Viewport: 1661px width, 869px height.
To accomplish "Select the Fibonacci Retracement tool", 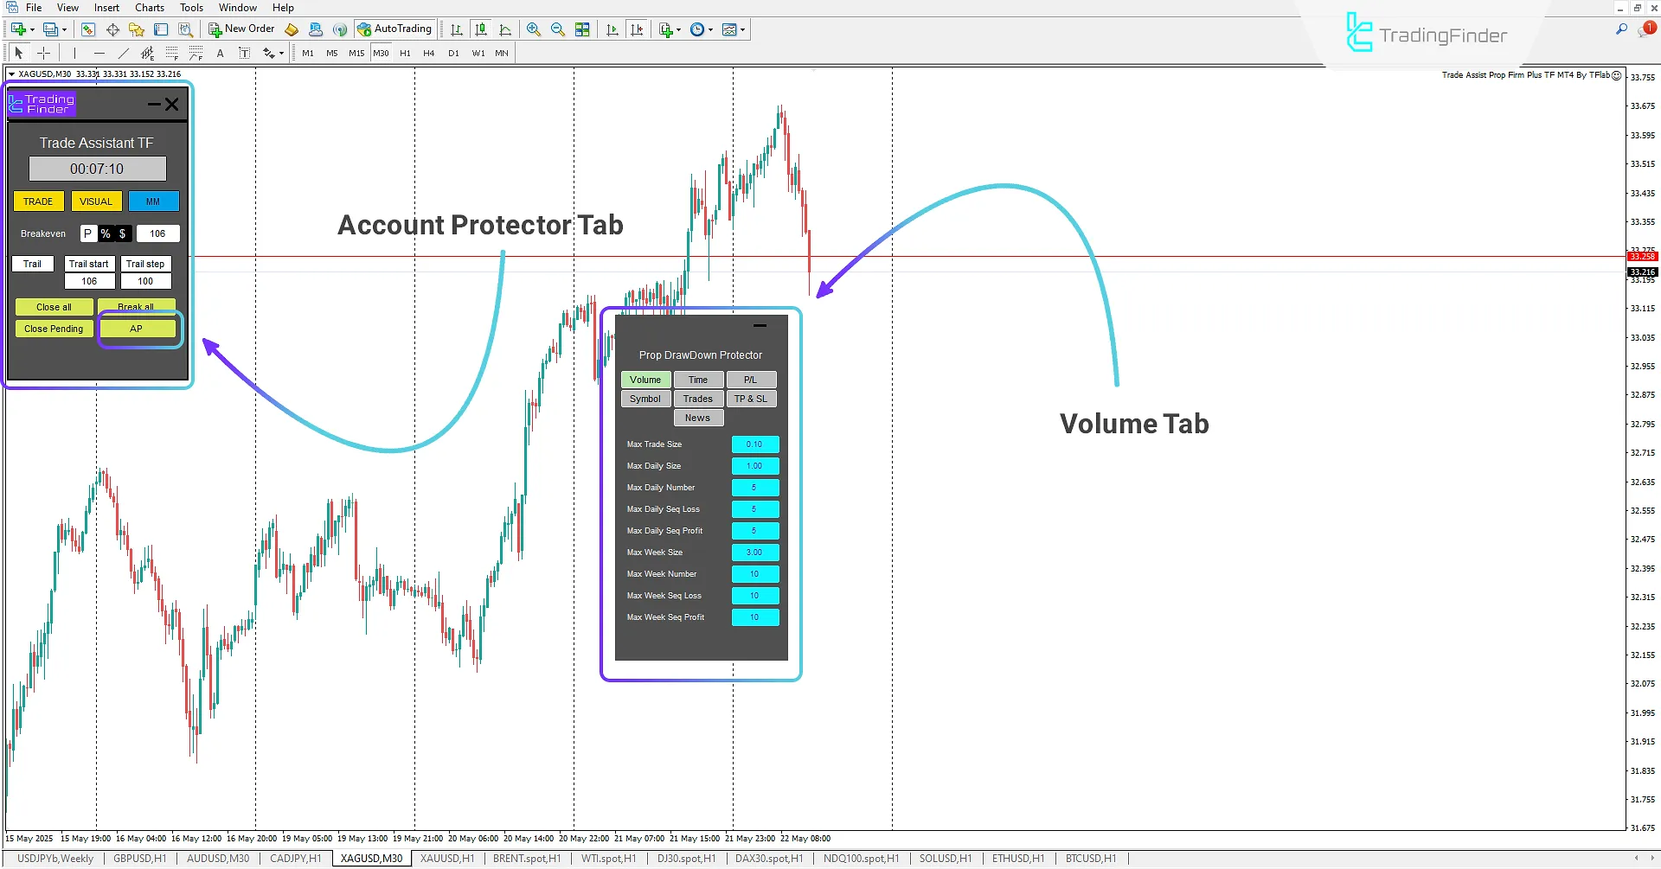I will [172, 53].
